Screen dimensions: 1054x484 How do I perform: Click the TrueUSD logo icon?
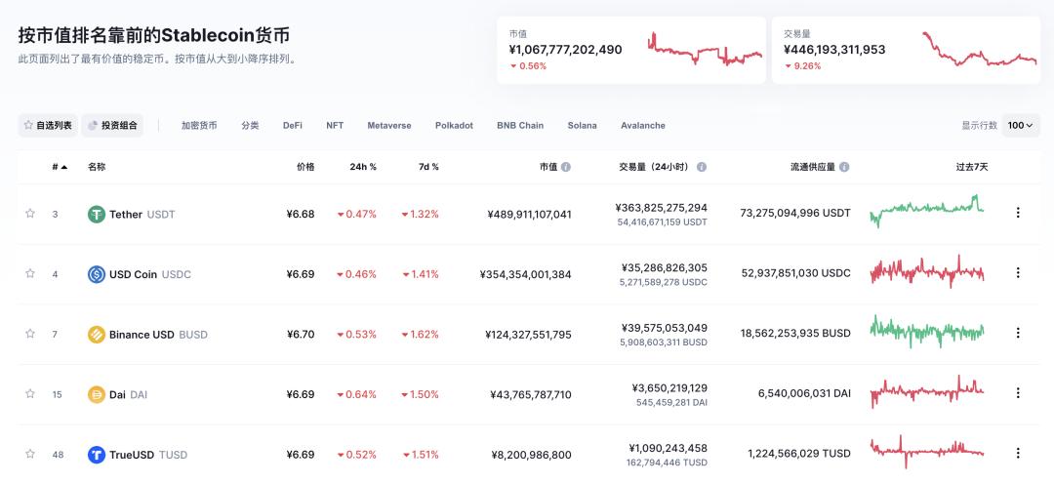tap(97, 455)
